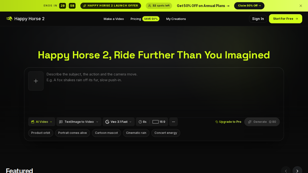Select the Cinematic rain preset chip
The width and height of the screenshot is (308, 173).
coord(136,133)
